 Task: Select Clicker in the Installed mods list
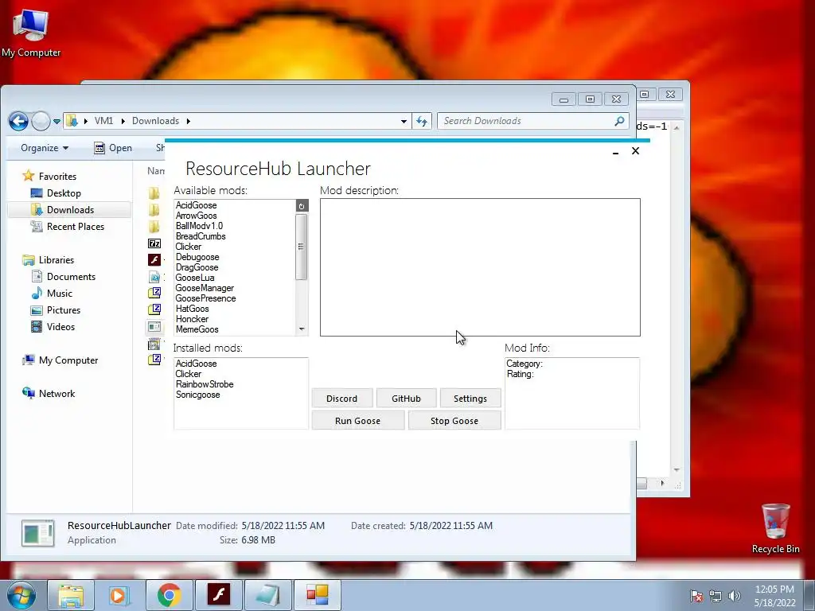point(188,374)
